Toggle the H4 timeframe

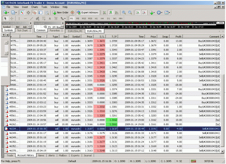point(102,18)
